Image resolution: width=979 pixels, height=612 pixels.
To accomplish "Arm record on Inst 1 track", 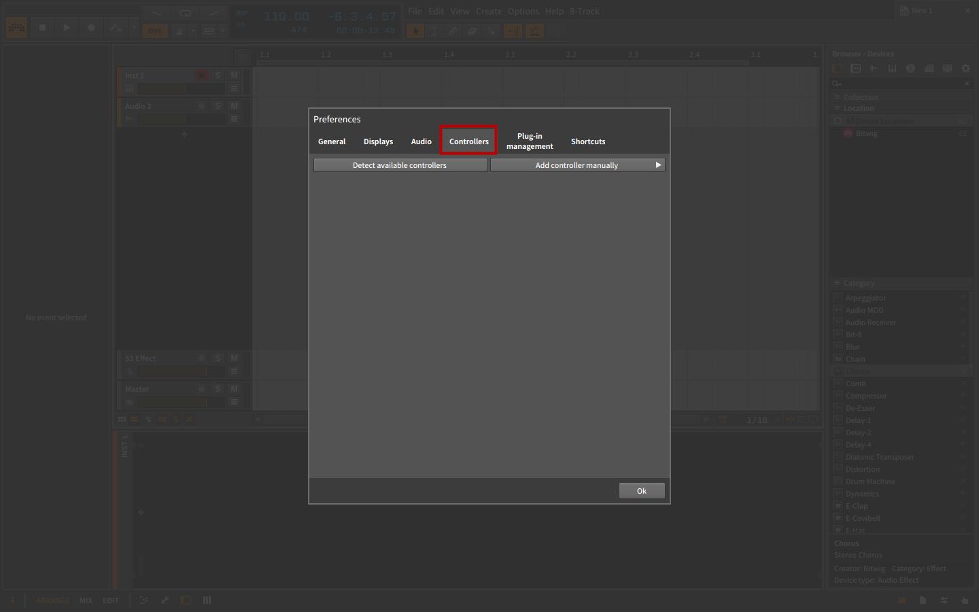I will (x=201, y=75).
